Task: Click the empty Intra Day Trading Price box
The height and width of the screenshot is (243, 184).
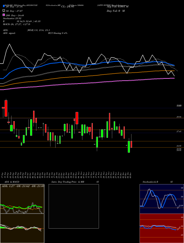Action: tap(74, 206)
